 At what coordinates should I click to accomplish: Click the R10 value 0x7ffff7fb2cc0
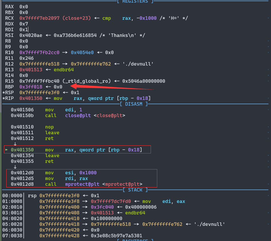tap(39, 52)
